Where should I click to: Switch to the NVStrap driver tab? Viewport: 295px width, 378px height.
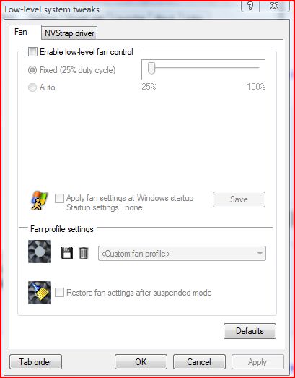click(x=69, y=33)
